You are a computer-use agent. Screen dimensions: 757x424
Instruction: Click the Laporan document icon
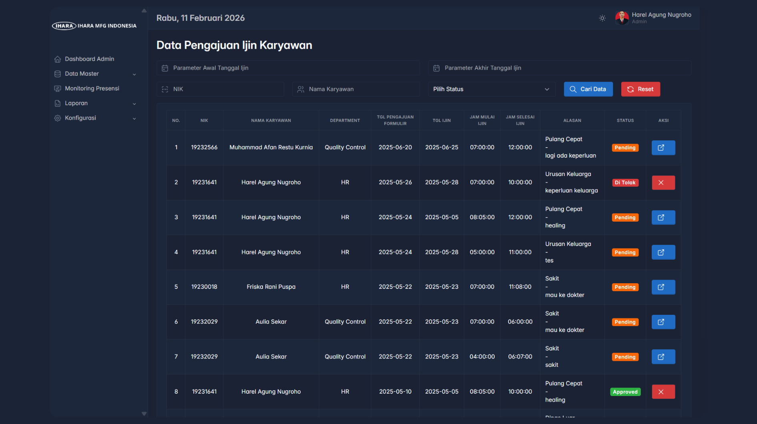[x=58, y=104]
